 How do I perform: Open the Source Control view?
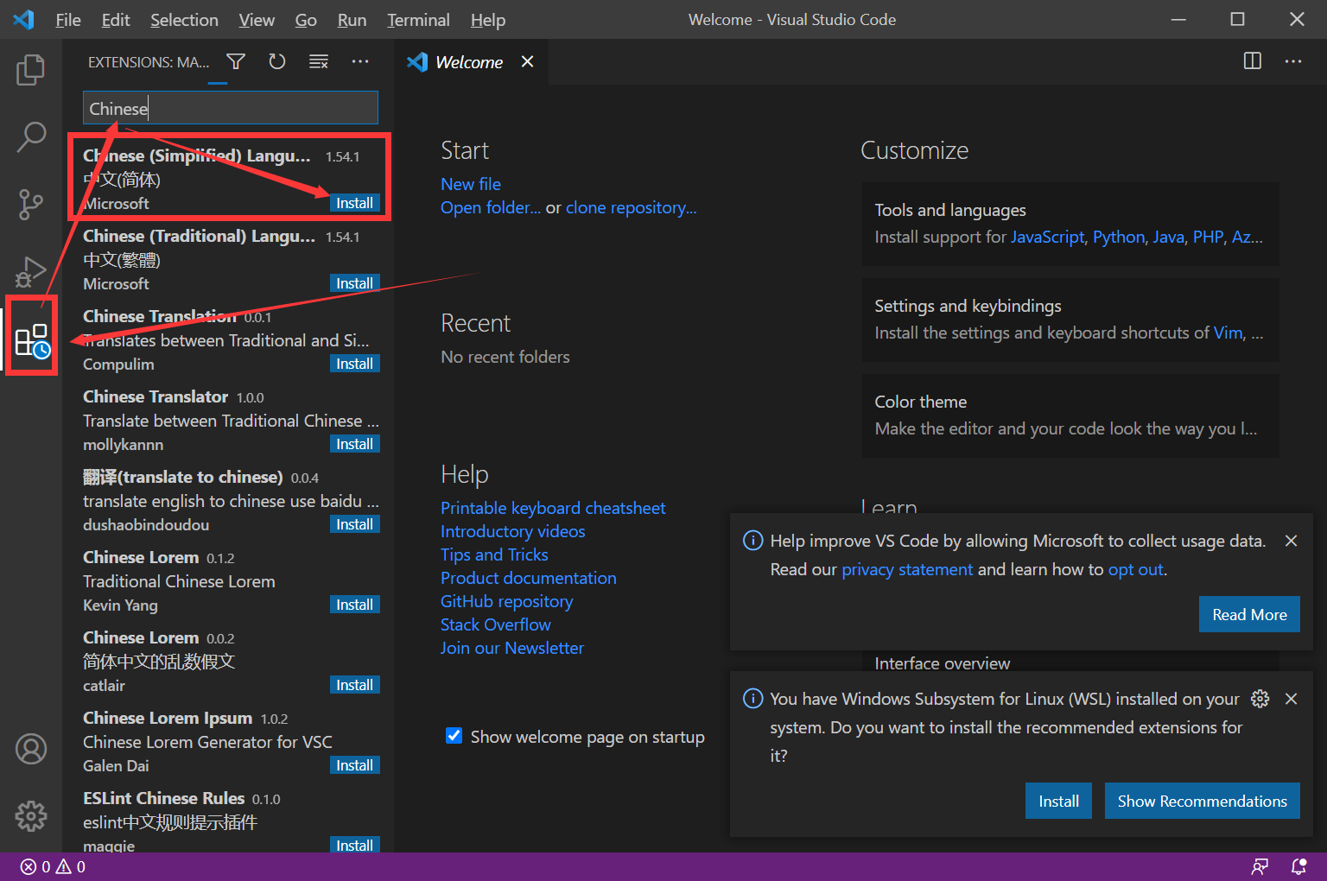(31, 204)
